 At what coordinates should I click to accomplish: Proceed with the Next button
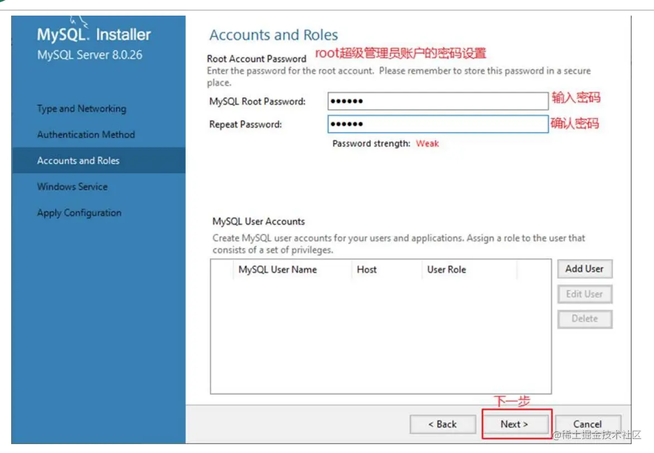click(x=515, y=424)
